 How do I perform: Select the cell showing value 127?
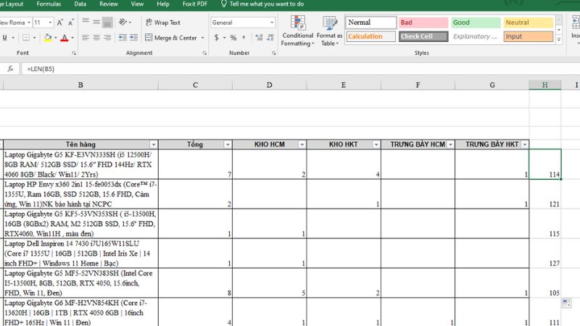coord(545,253)
